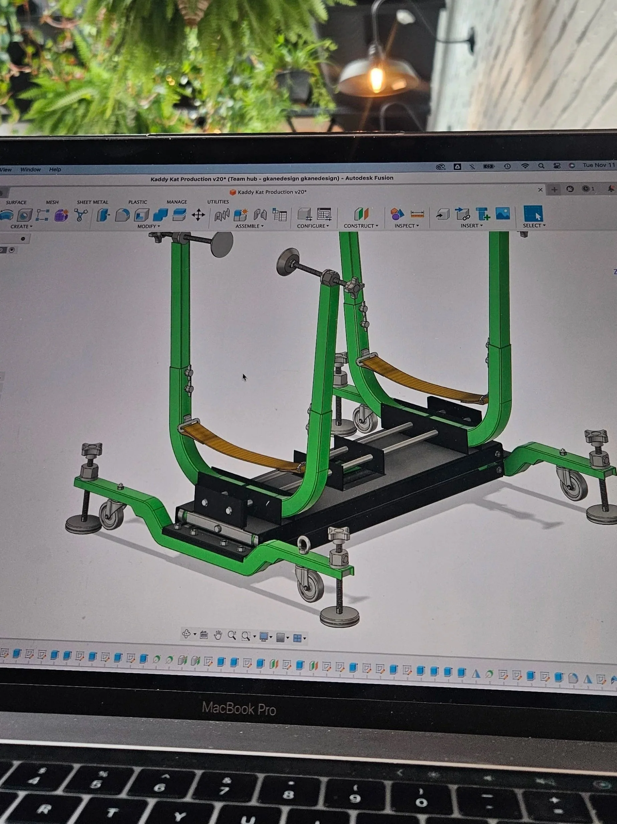Click the Orbit navigation icon
Image resolution: width=617 pixels, height=824 pixels.
click(x=187, y=633)
